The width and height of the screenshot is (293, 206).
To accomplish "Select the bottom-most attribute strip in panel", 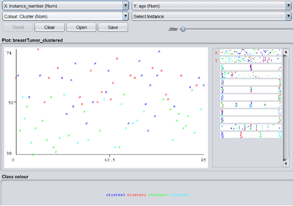I will coord(251,134).
